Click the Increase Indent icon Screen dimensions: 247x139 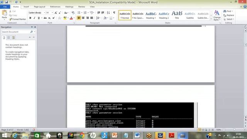coord(103,13)
